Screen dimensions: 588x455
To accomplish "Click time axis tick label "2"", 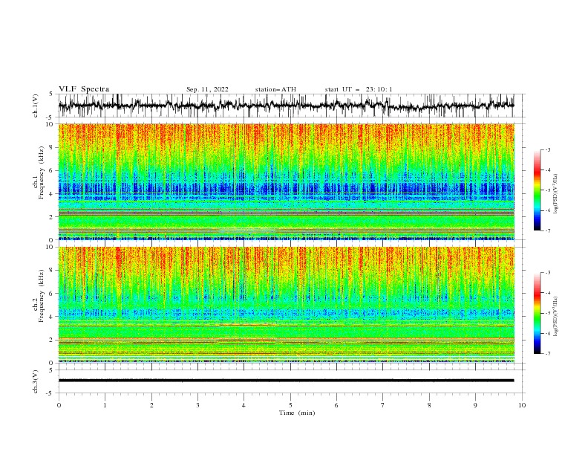I will 151,405.
